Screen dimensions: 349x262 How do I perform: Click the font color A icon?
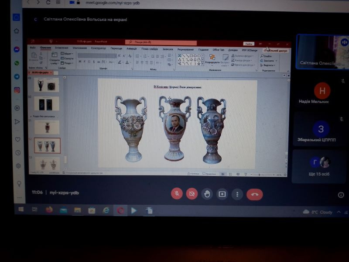(x=127, y=62)
